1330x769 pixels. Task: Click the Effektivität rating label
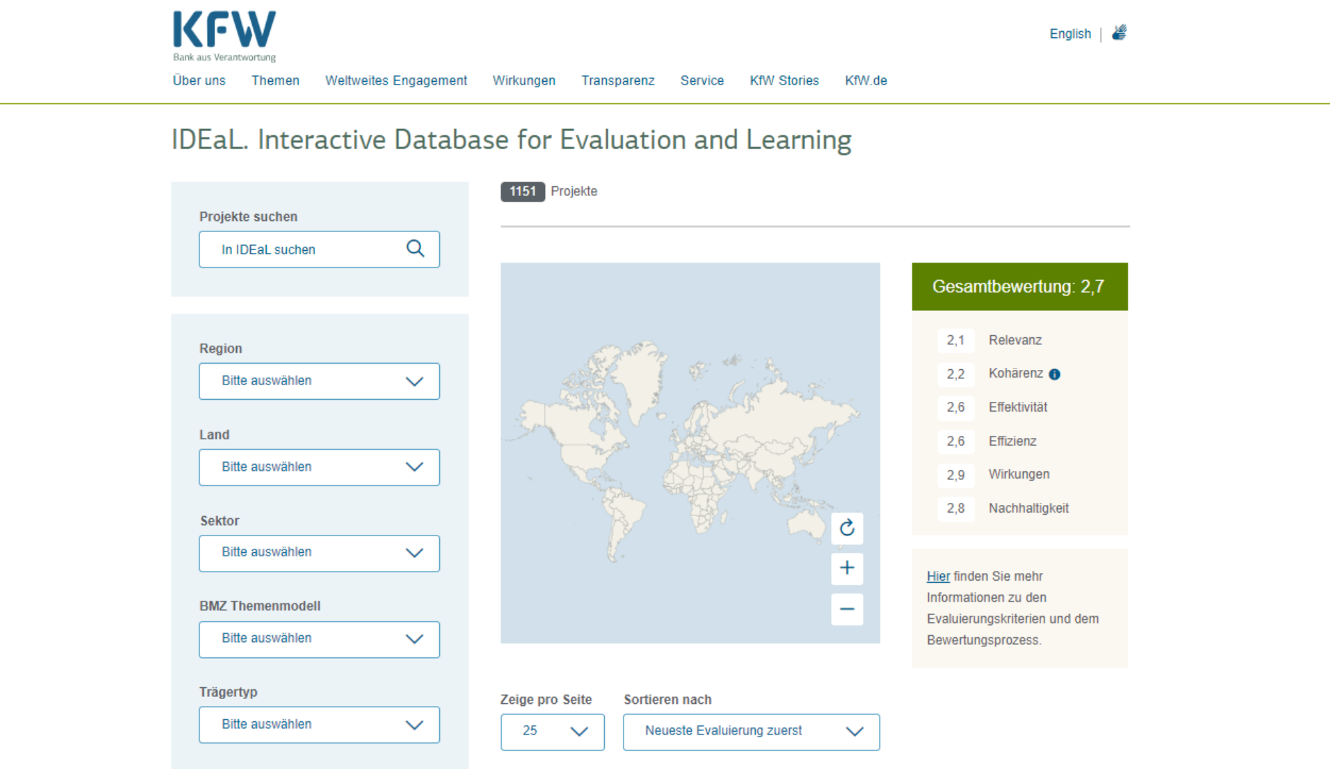tap(1018, 407)
